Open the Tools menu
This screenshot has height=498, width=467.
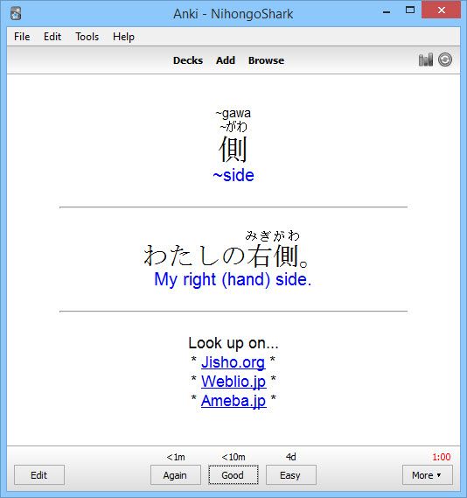pos(87,37)
